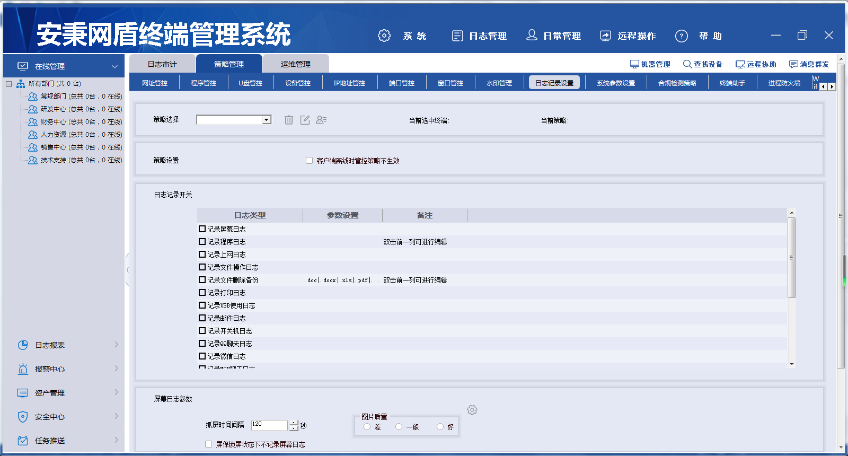Click the 所有部门 organization tree icon
848x456 pixels.
pyautogui.click(x=21, y=84)
